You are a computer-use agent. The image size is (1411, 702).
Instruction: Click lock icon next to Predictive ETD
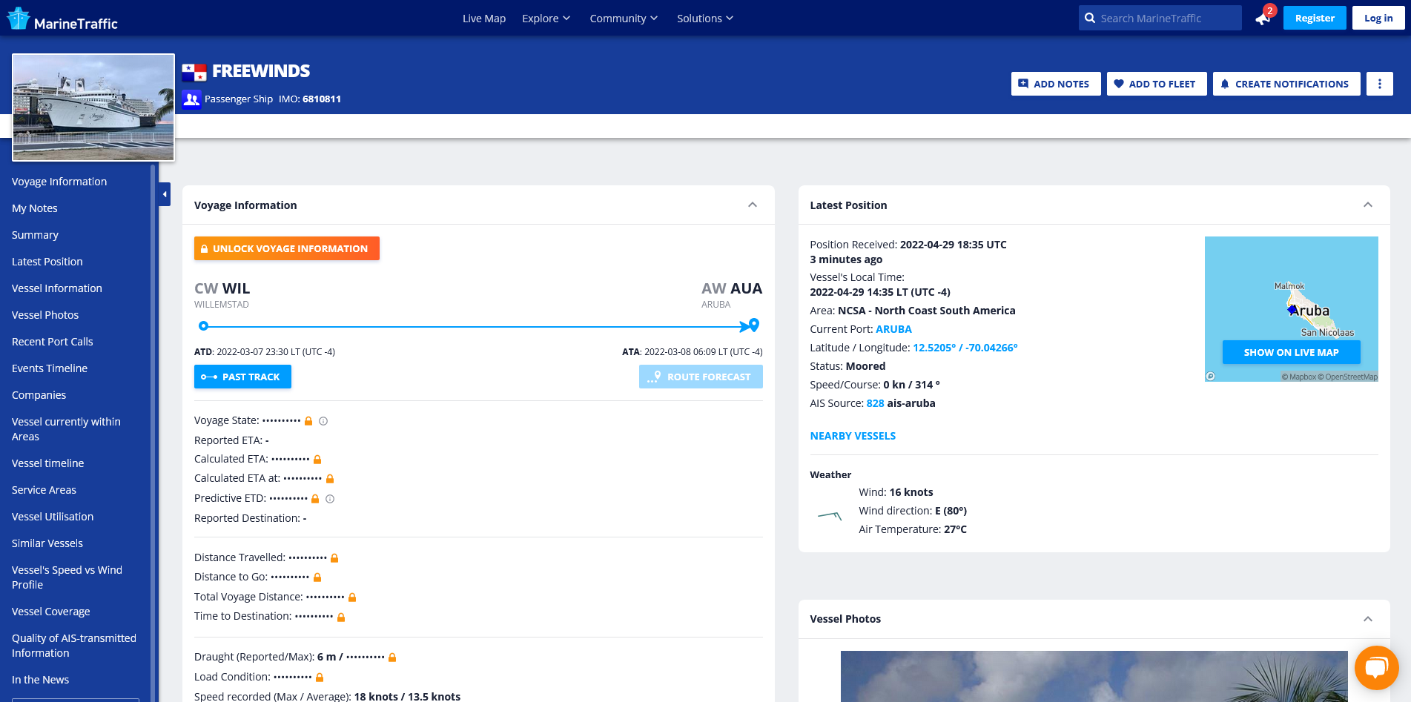coord(315,499)
